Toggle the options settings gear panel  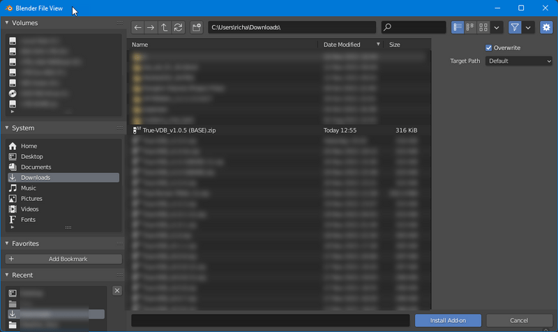click(546, 27)
